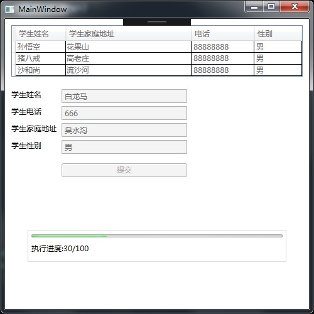Sort by 电话 column header
The width and height of the screenshot is (314, 314).
tap(223, 33)
